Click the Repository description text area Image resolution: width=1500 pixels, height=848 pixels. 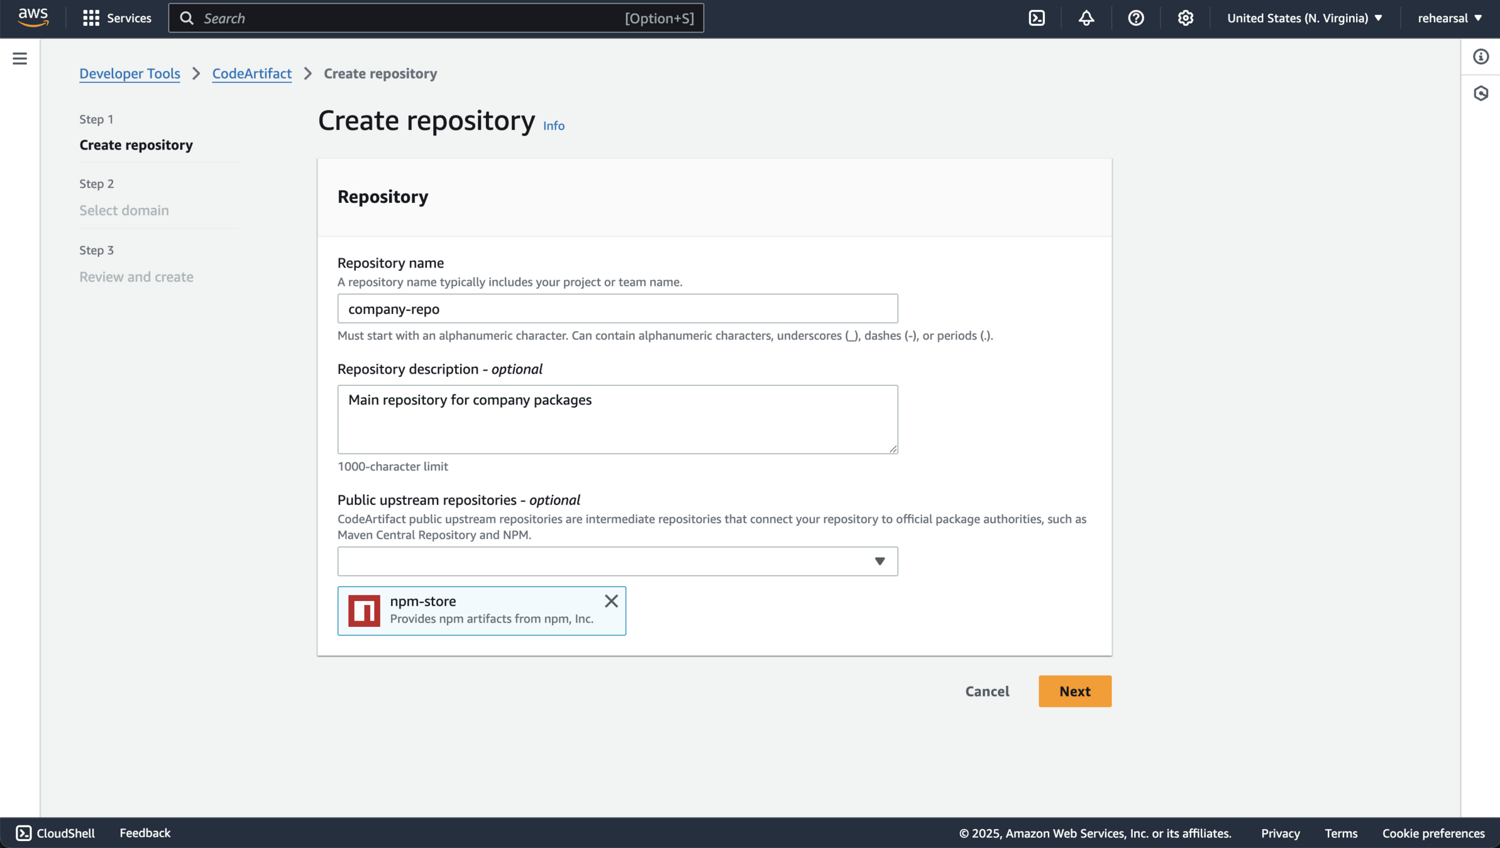(617, 419)
